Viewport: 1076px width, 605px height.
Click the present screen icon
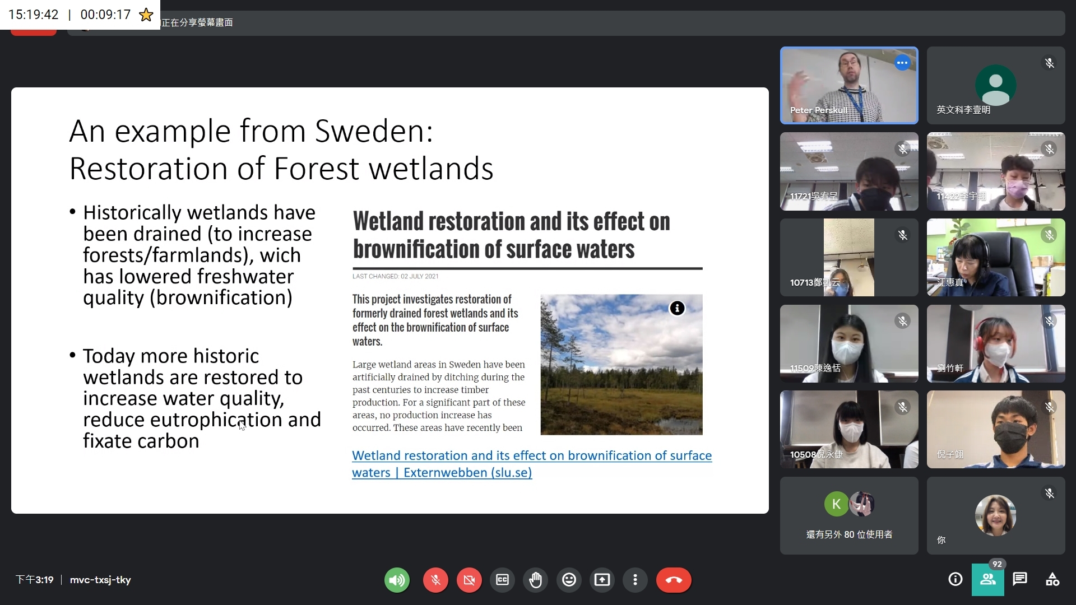(x=602, y=580)
